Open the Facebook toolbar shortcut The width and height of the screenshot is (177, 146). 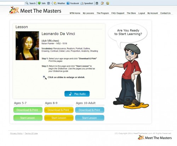click(x=73, y=3)
